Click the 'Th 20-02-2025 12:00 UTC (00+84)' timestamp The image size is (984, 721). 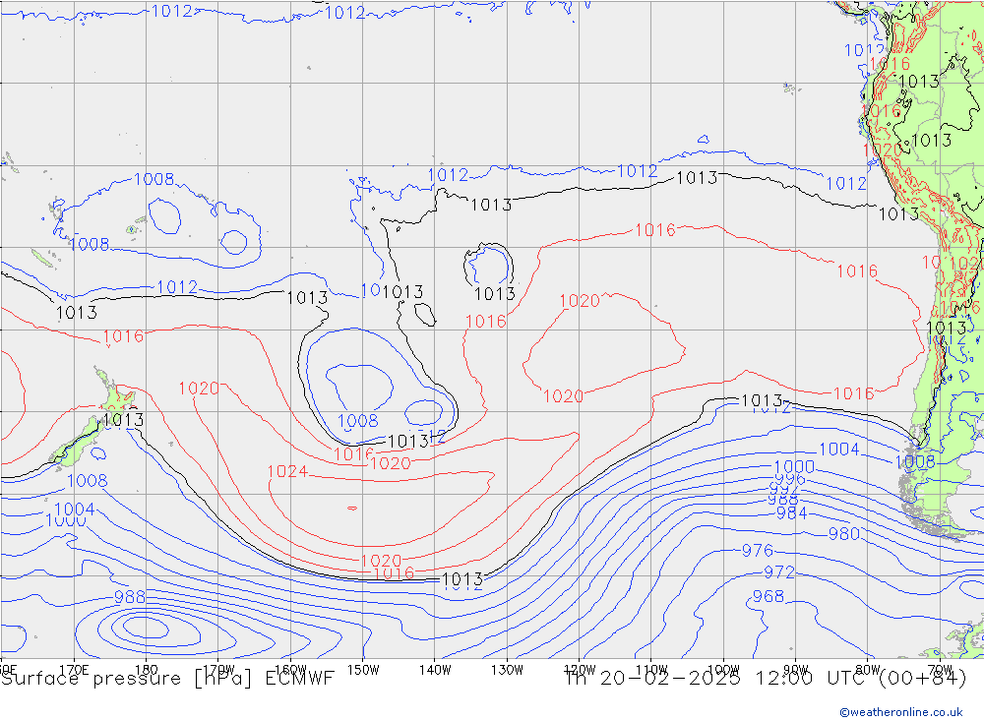(766, 679)
